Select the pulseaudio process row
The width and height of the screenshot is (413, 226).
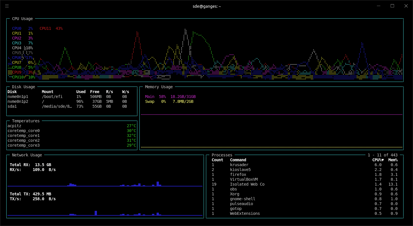(305, 204)
